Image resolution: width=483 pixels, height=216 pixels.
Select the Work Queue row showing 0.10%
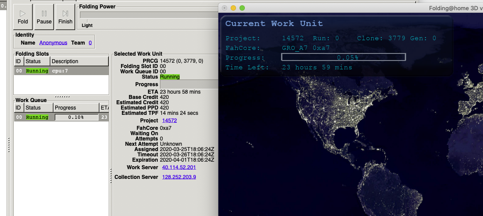click(61, 117)
